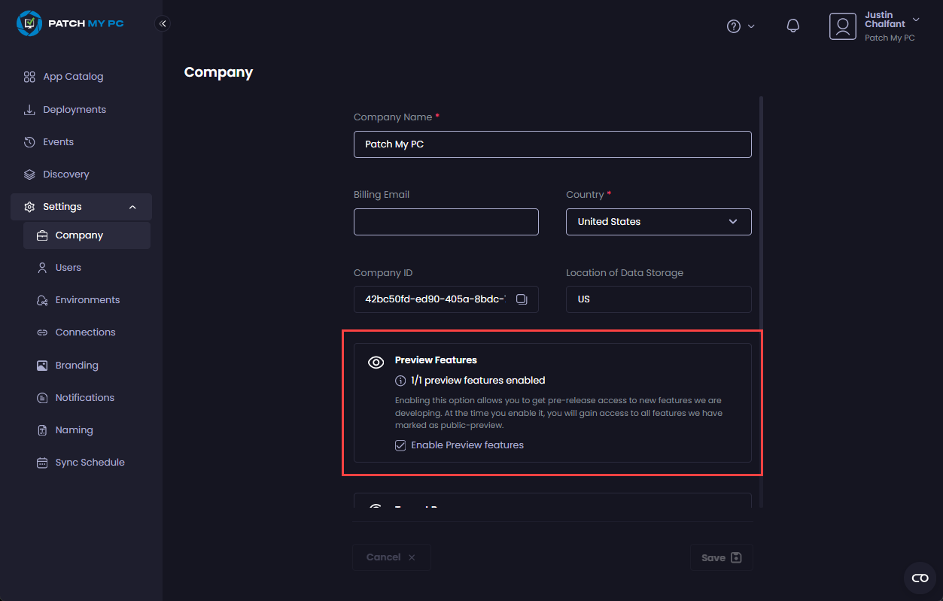This screenshot has width=943, height=601.
Task: Open the Country dropdown
Action: [x=659, y=222]
